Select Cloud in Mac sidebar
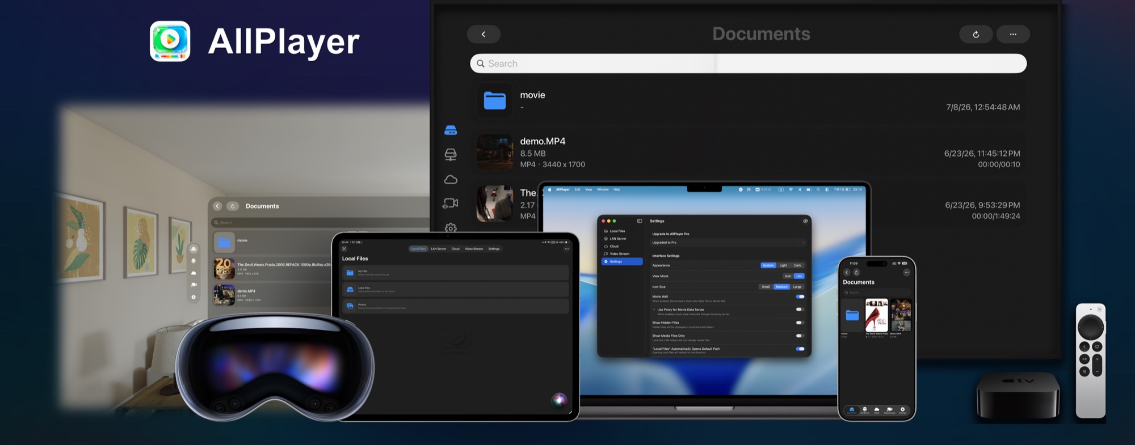Image resolution: width=1135 pixels, height=445 pixels. [x=622, y=246]
